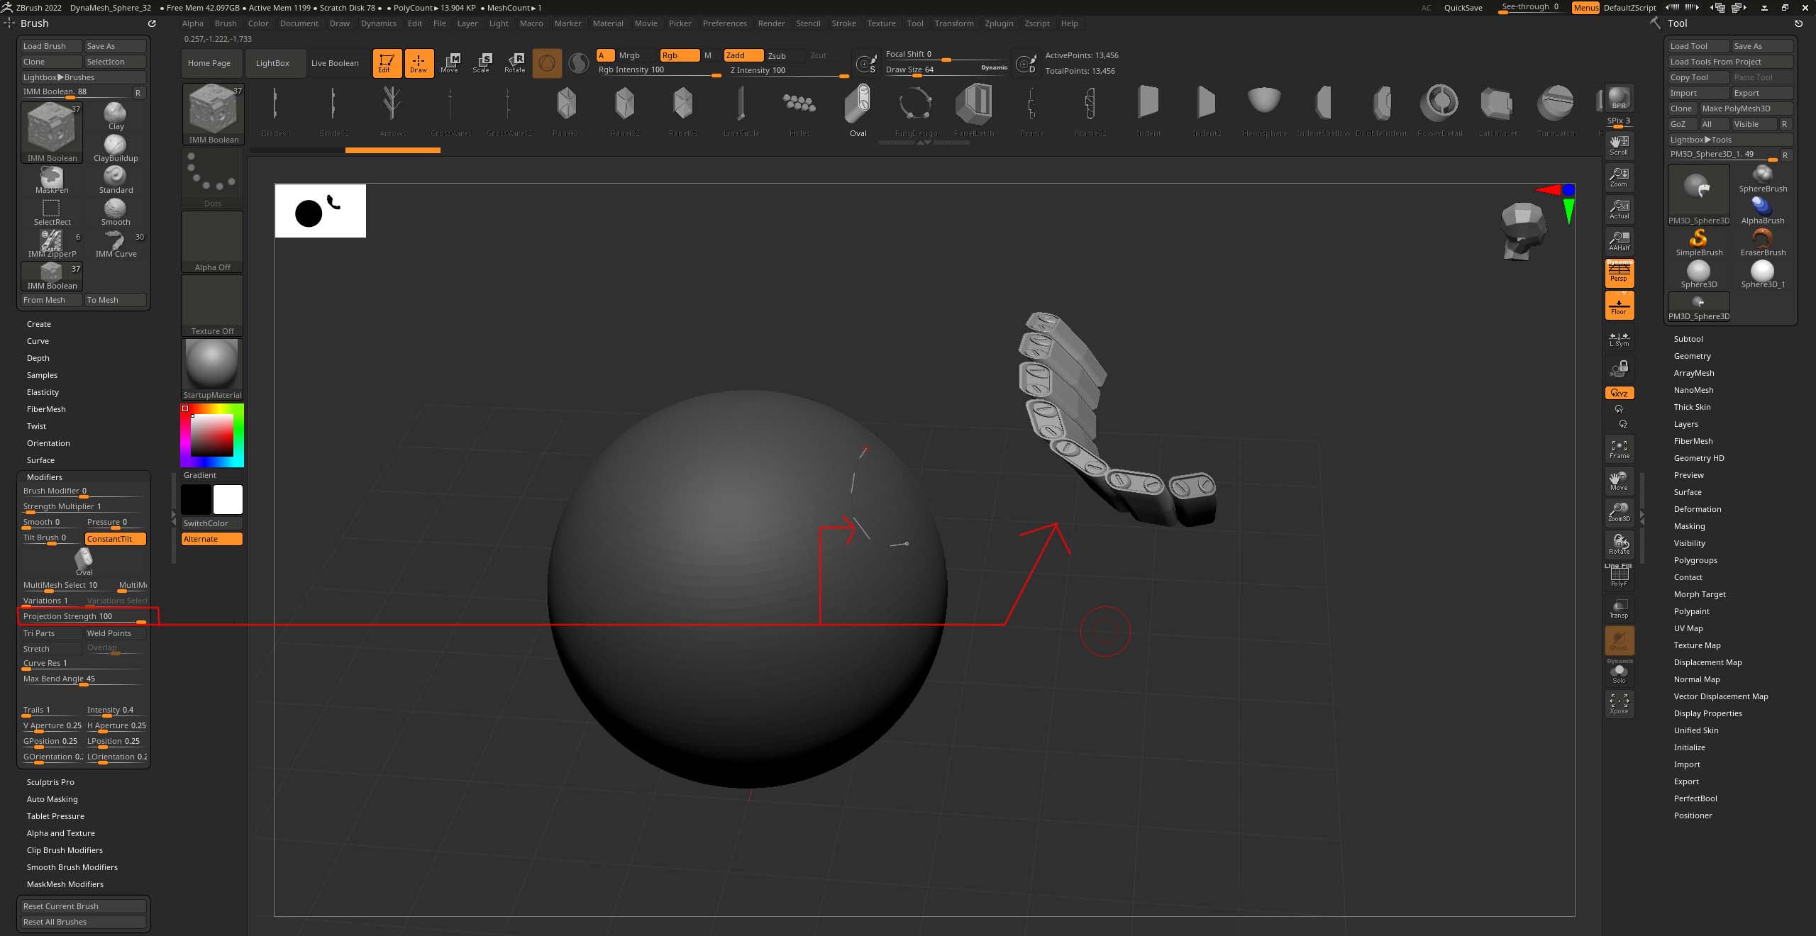Toggle Persp perspective view

point(1619,273)
